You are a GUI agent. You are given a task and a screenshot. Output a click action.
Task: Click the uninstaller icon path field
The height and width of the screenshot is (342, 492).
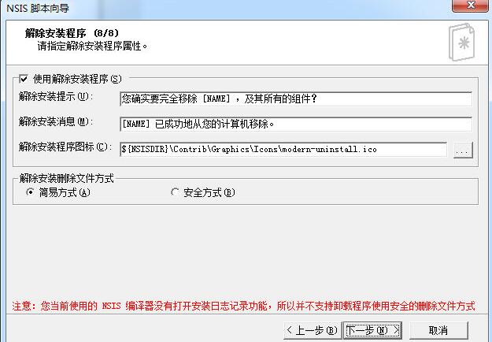283,149
